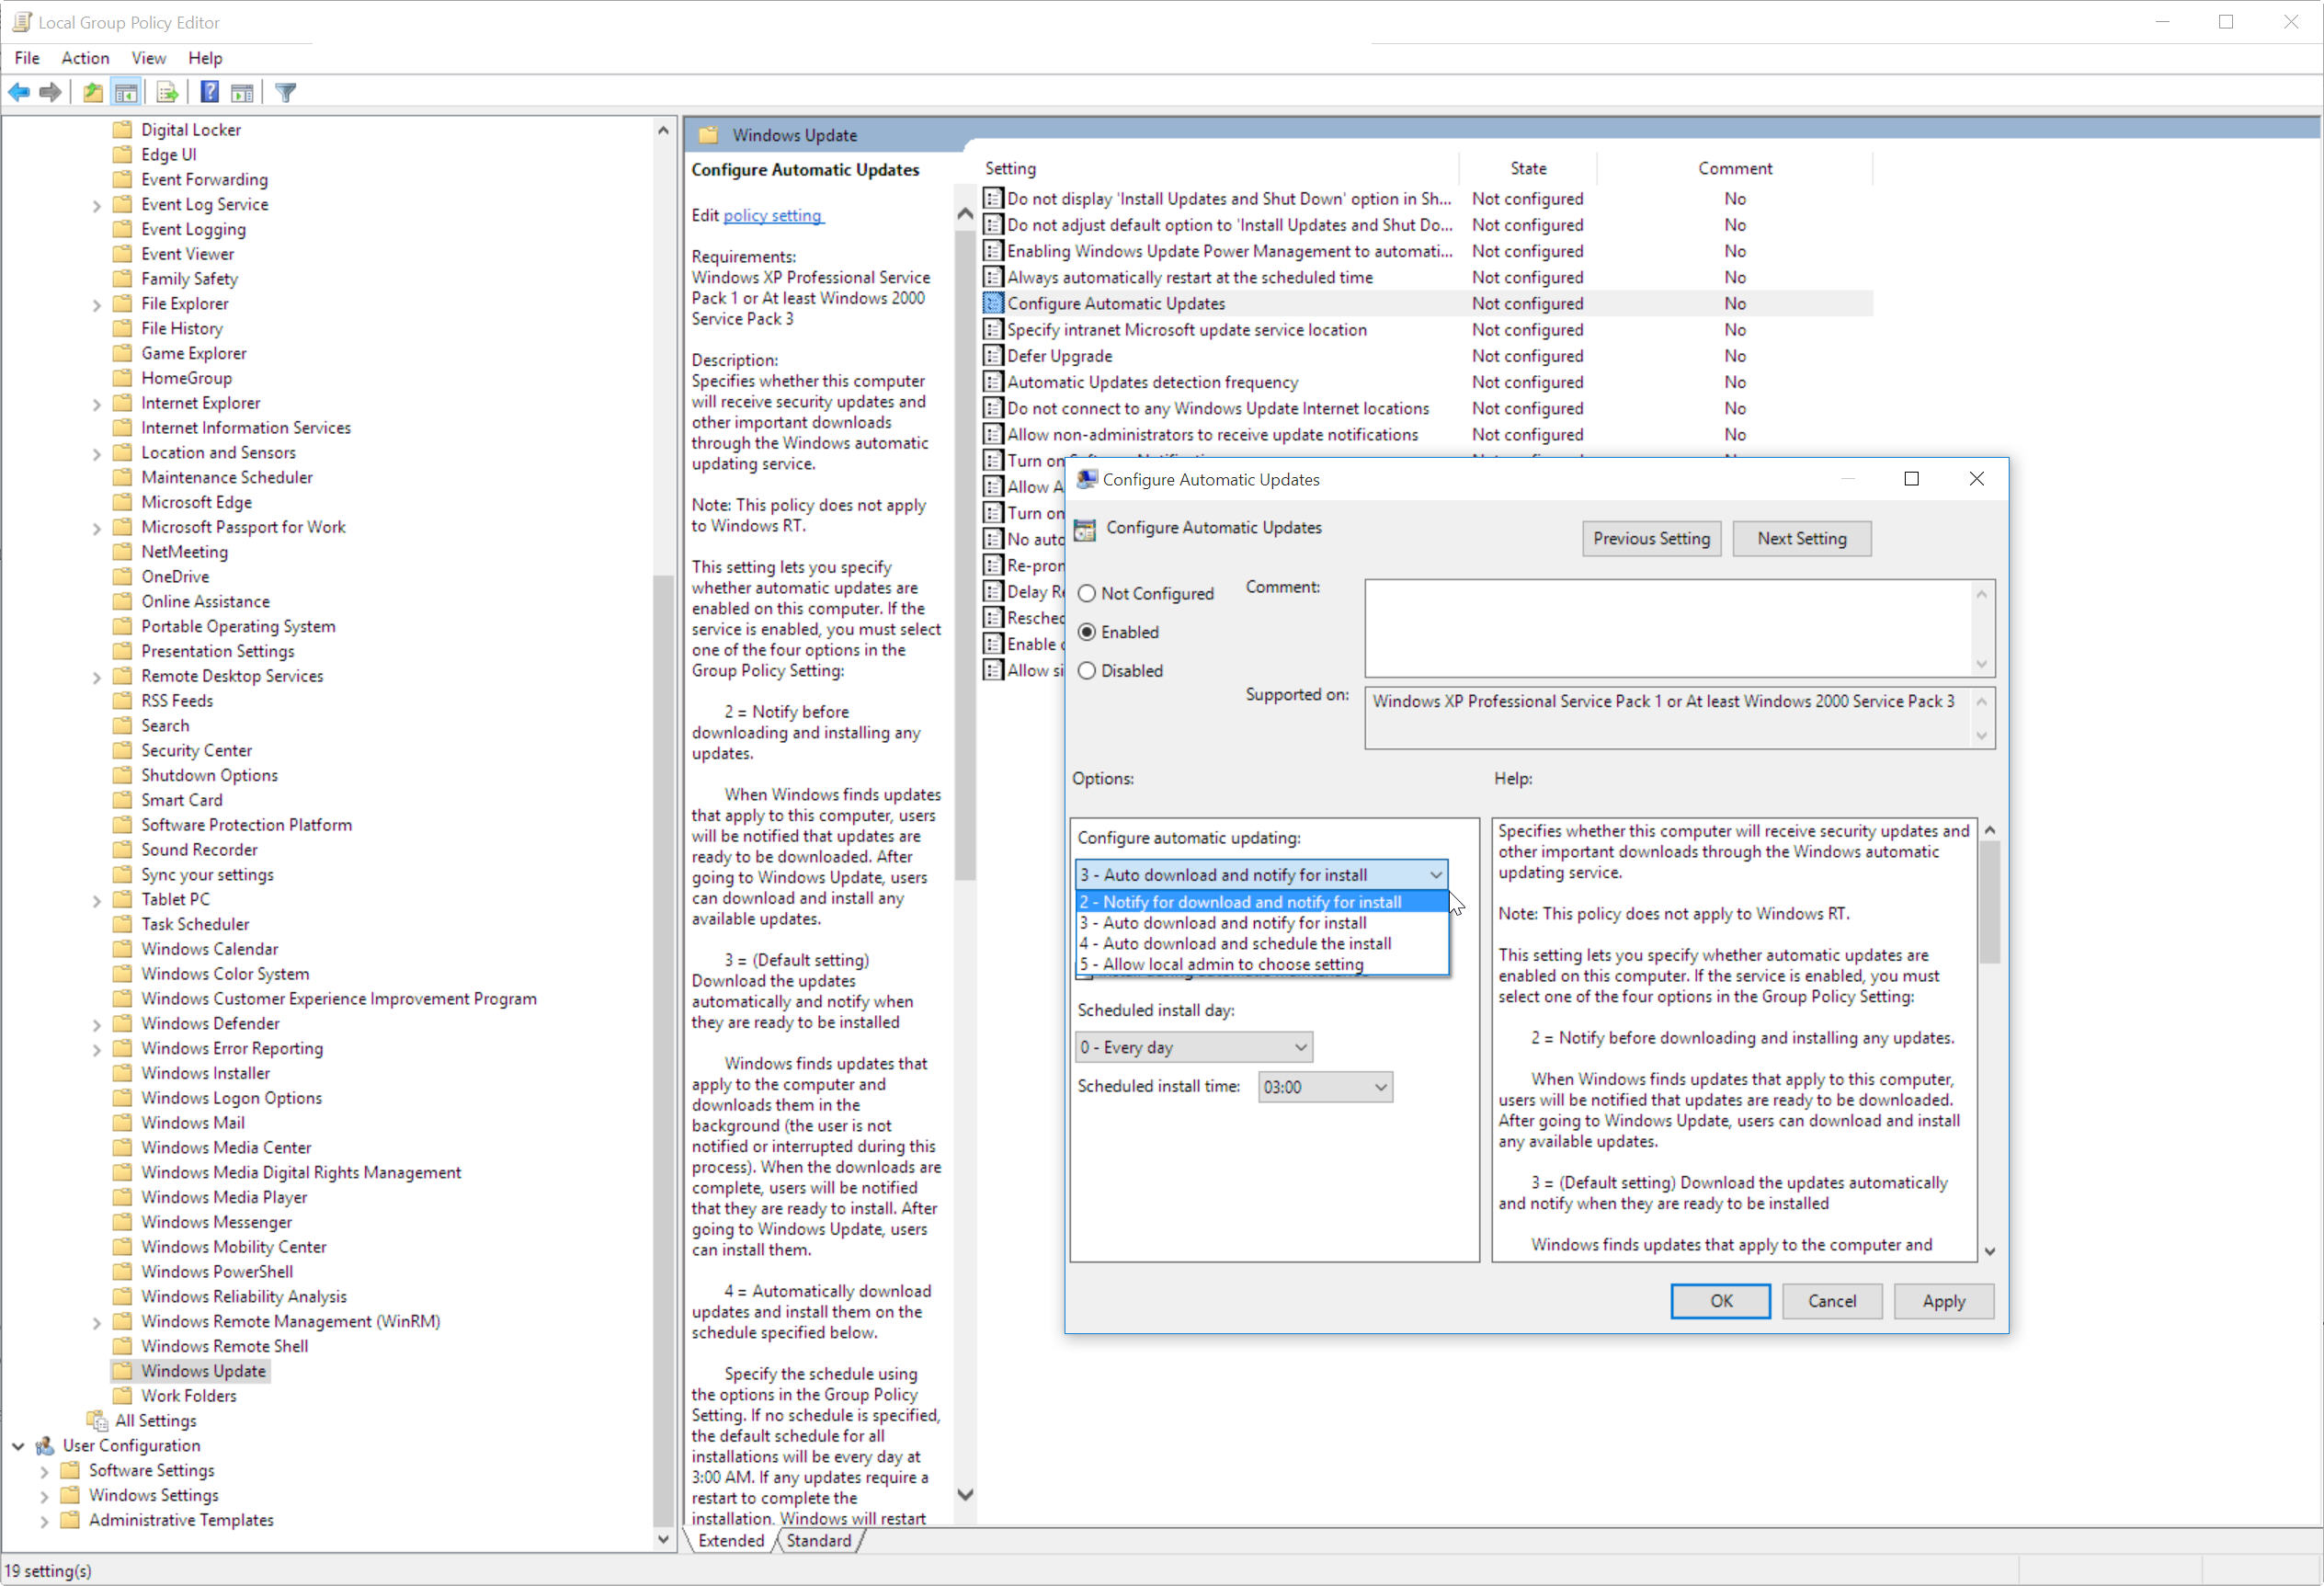Select the Disabled radio button
This screenshot has width=2324, height=1586.
pyautogui.click(x=1091, y=671)
